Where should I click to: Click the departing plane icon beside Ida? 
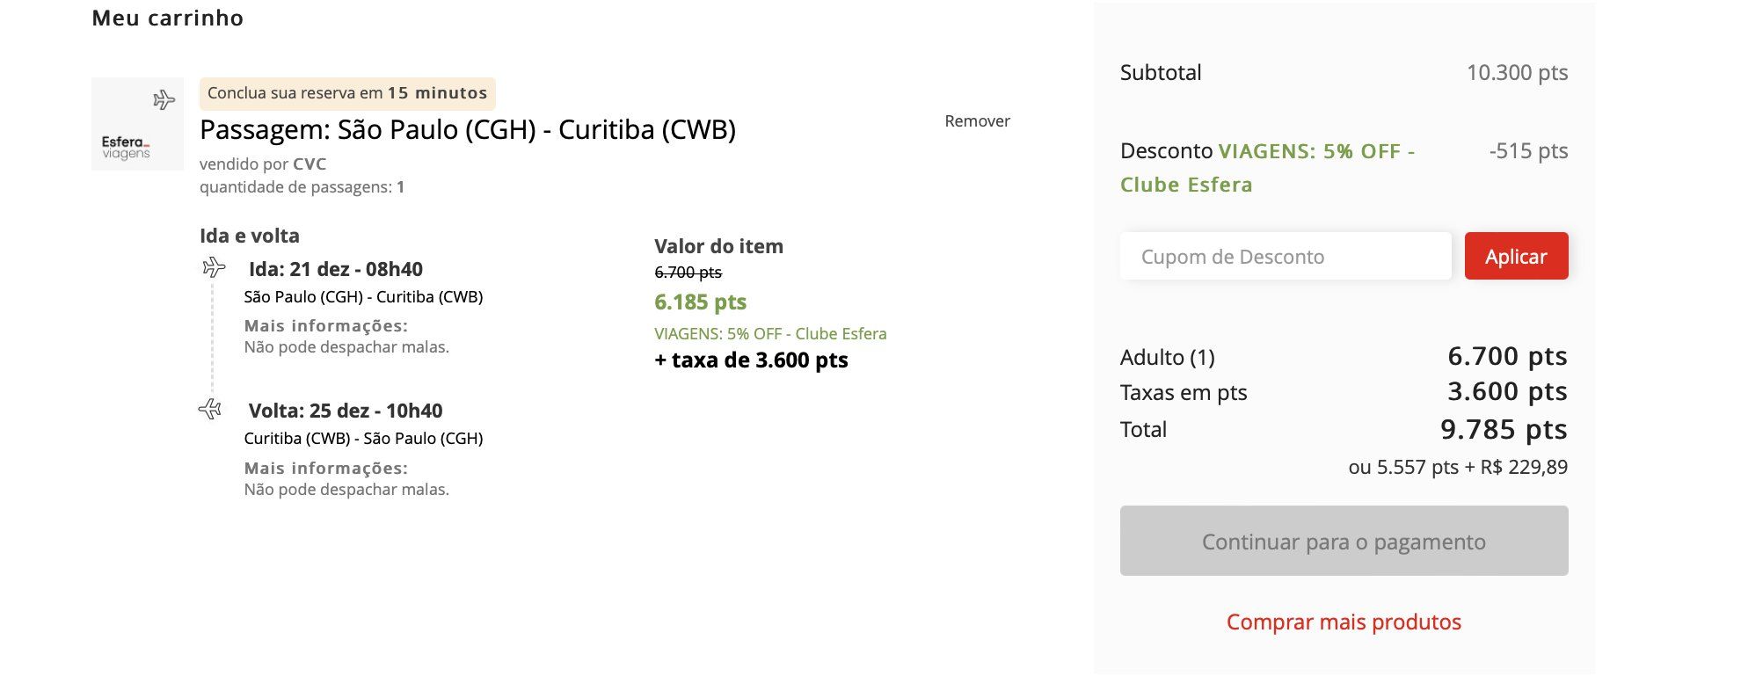coord(214,267)
